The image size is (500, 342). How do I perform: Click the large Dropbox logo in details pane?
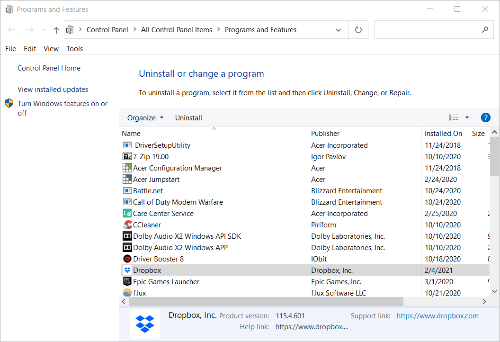[145, 324]
